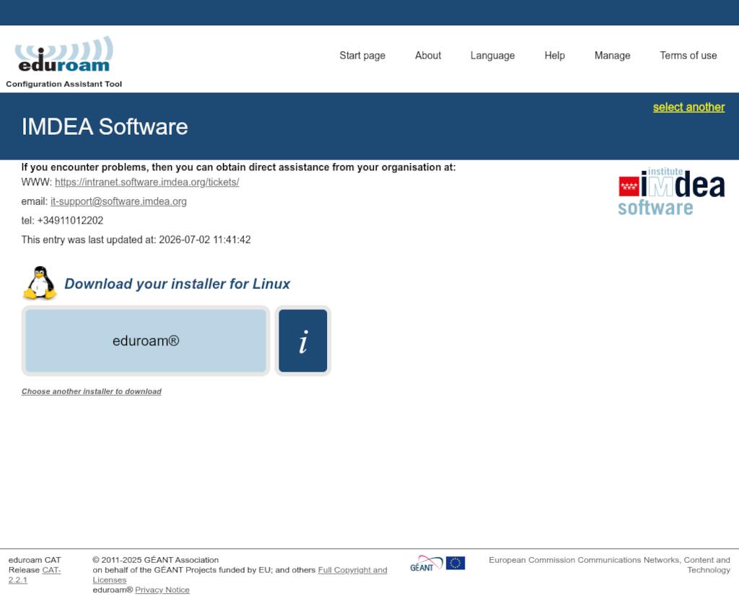Go to the Start page menu item
The width and height of the screenshot is (739, 604).
pos(362,56)
